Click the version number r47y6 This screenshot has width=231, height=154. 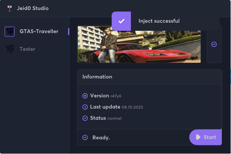pos(116,96)
